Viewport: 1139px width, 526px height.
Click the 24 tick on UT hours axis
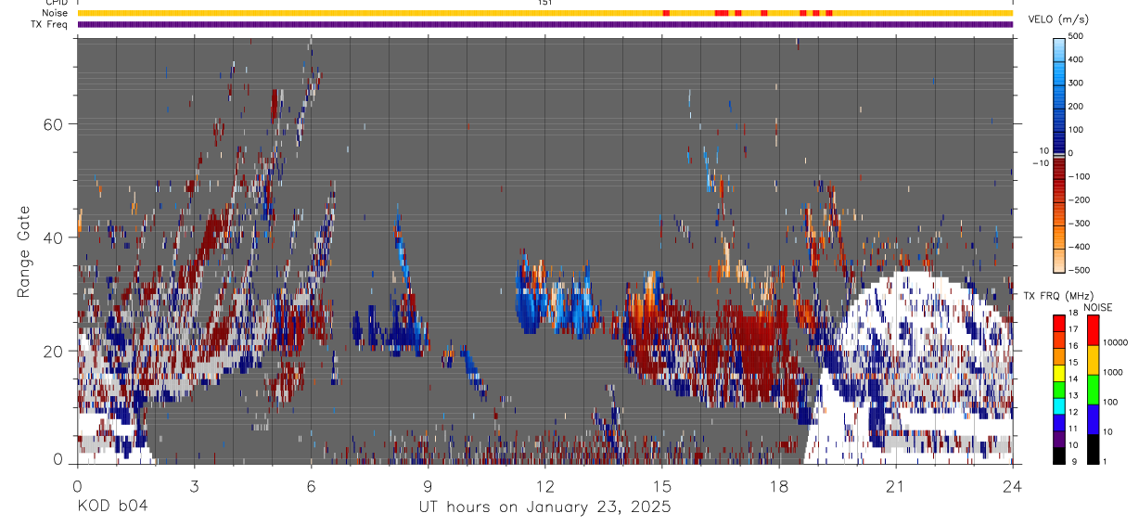tap(1012, 485)
